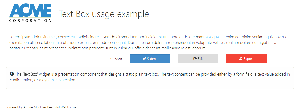The width and height of the screenshot is (299, 111).
Task: Click the exit arrow icon
Action: click(x=195, y=59)
